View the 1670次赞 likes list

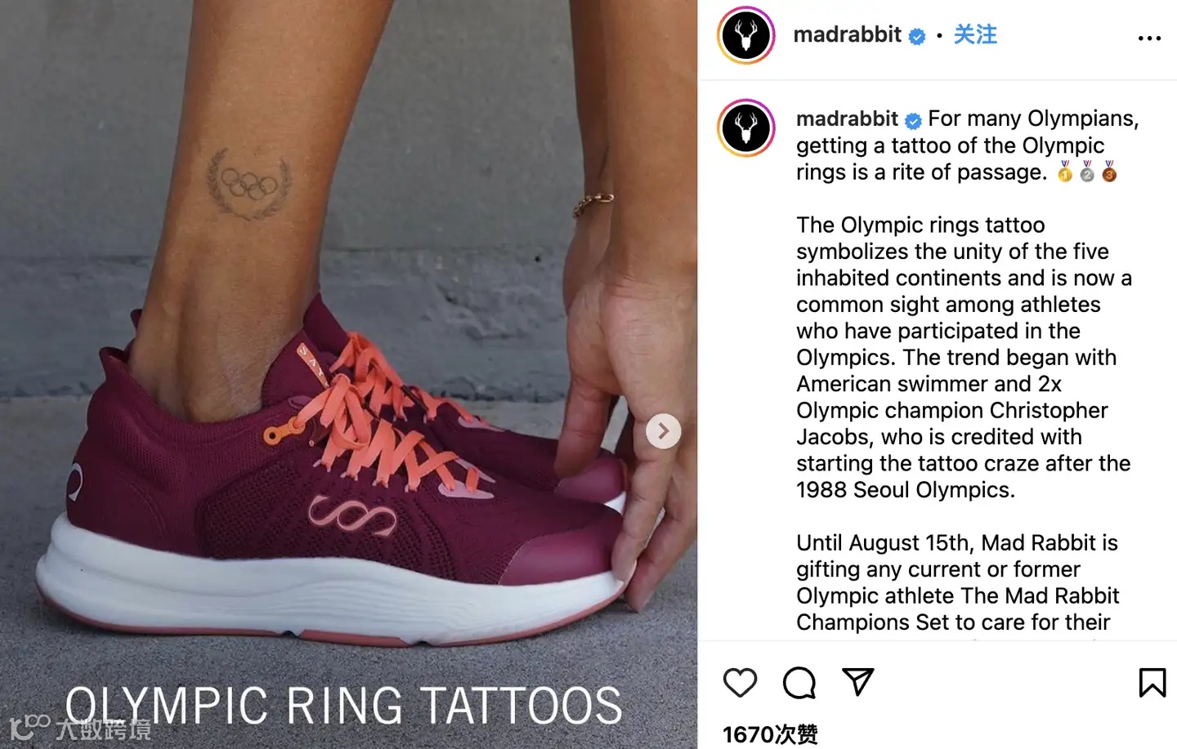[770, 734]
